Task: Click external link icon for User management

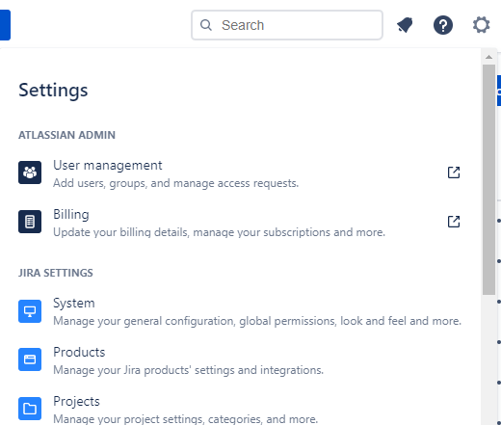Action: tap(454, 173)
